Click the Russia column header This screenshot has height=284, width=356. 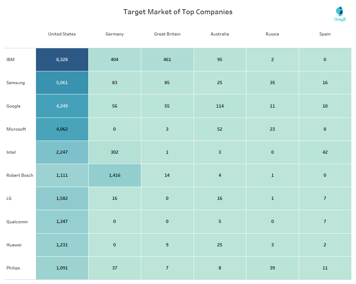click(272, 34)
